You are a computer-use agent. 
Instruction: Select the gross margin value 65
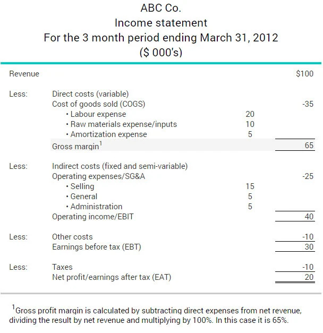[309, 146]
